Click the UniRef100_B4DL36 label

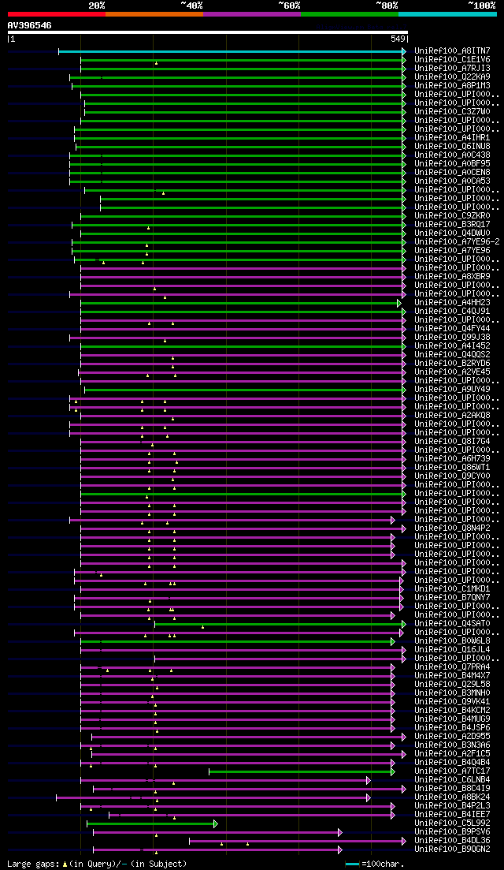click(x=452, y=840)
